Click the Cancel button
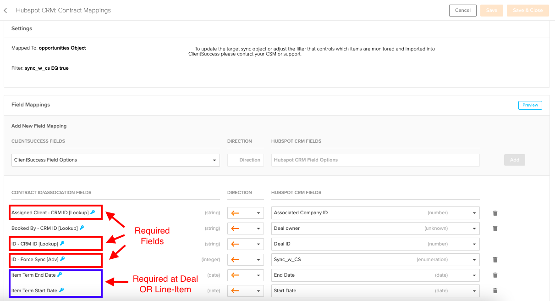 (x=463, y=11)
